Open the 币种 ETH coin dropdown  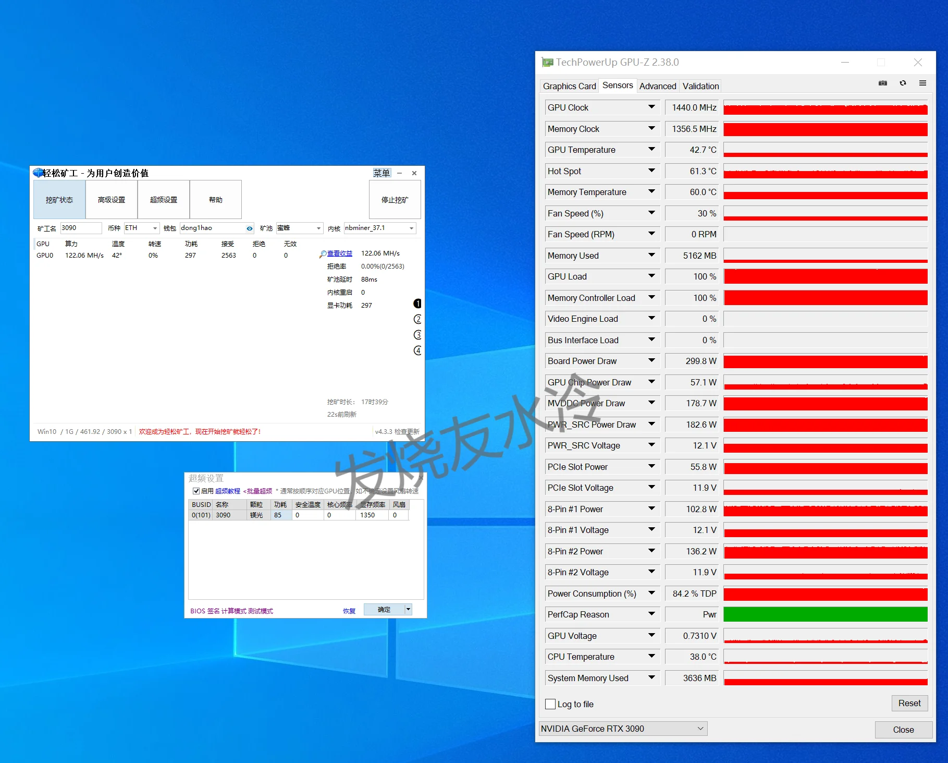click(155, 228)
